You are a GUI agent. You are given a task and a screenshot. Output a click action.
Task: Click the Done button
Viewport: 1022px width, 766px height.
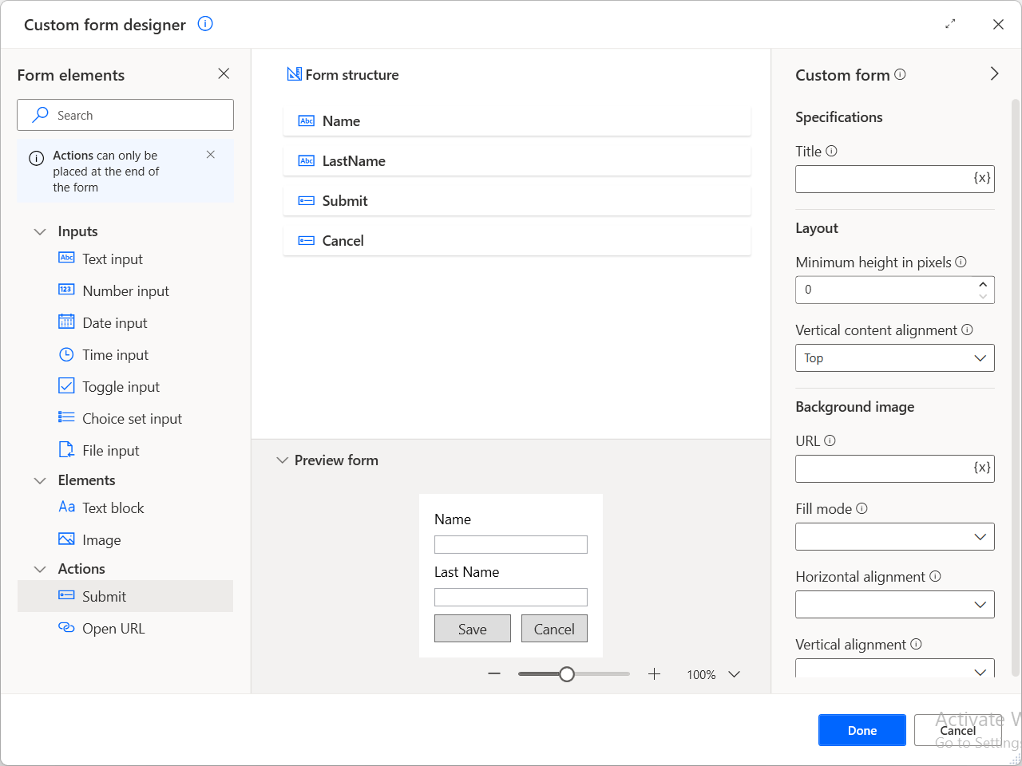point(862,729)
